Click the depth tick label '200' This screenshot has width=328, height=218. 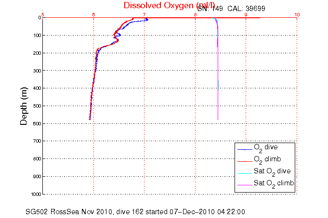pos(37,53)
